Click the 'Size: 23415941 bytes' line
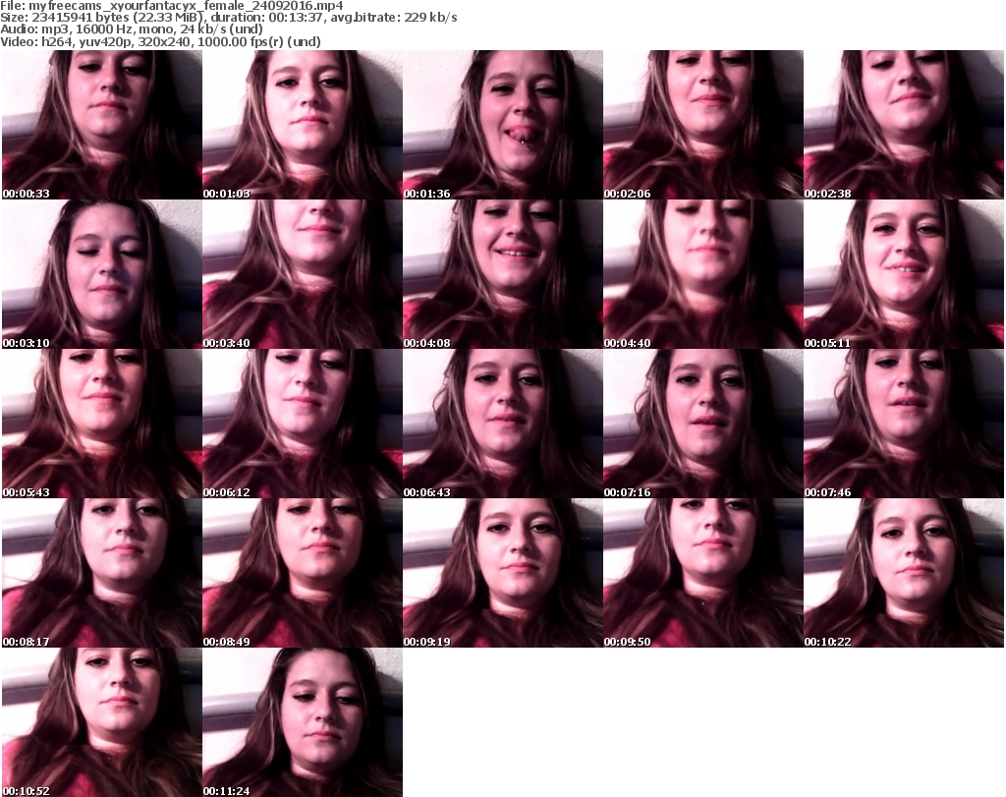 229,18
